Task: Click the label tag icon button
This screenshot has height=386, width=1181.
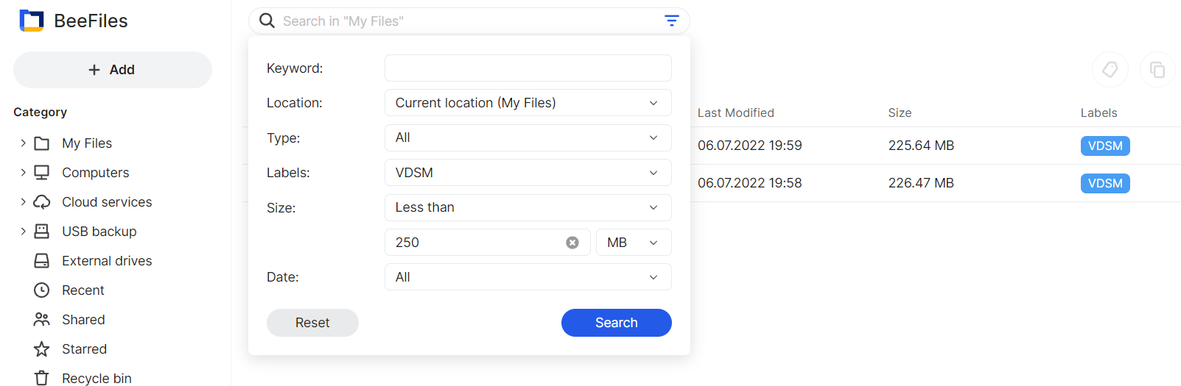Action: [x=1110, y=70]
